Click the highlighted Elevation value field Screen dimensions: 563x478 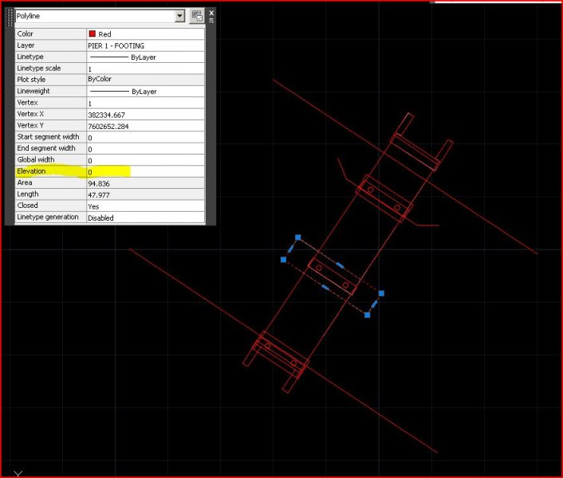tap(144, 172)
